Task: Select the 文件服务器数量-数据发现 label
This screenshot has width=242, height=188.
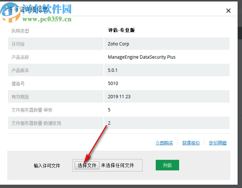Action: click(36, 123)
